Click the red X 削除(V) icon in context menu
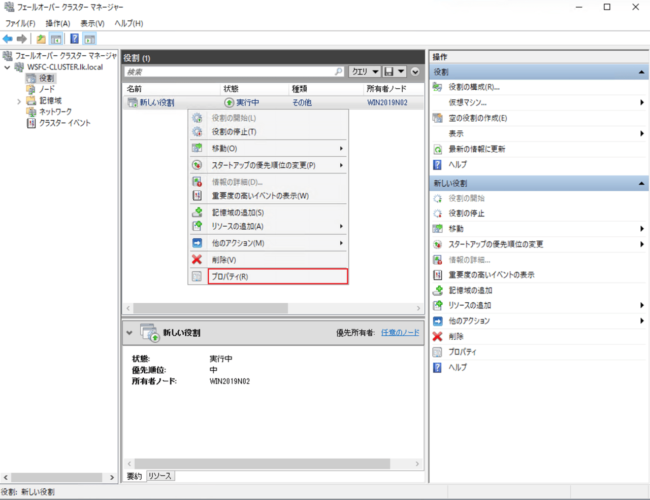This screenshot has width=650, height=500. tap(197, 260)
